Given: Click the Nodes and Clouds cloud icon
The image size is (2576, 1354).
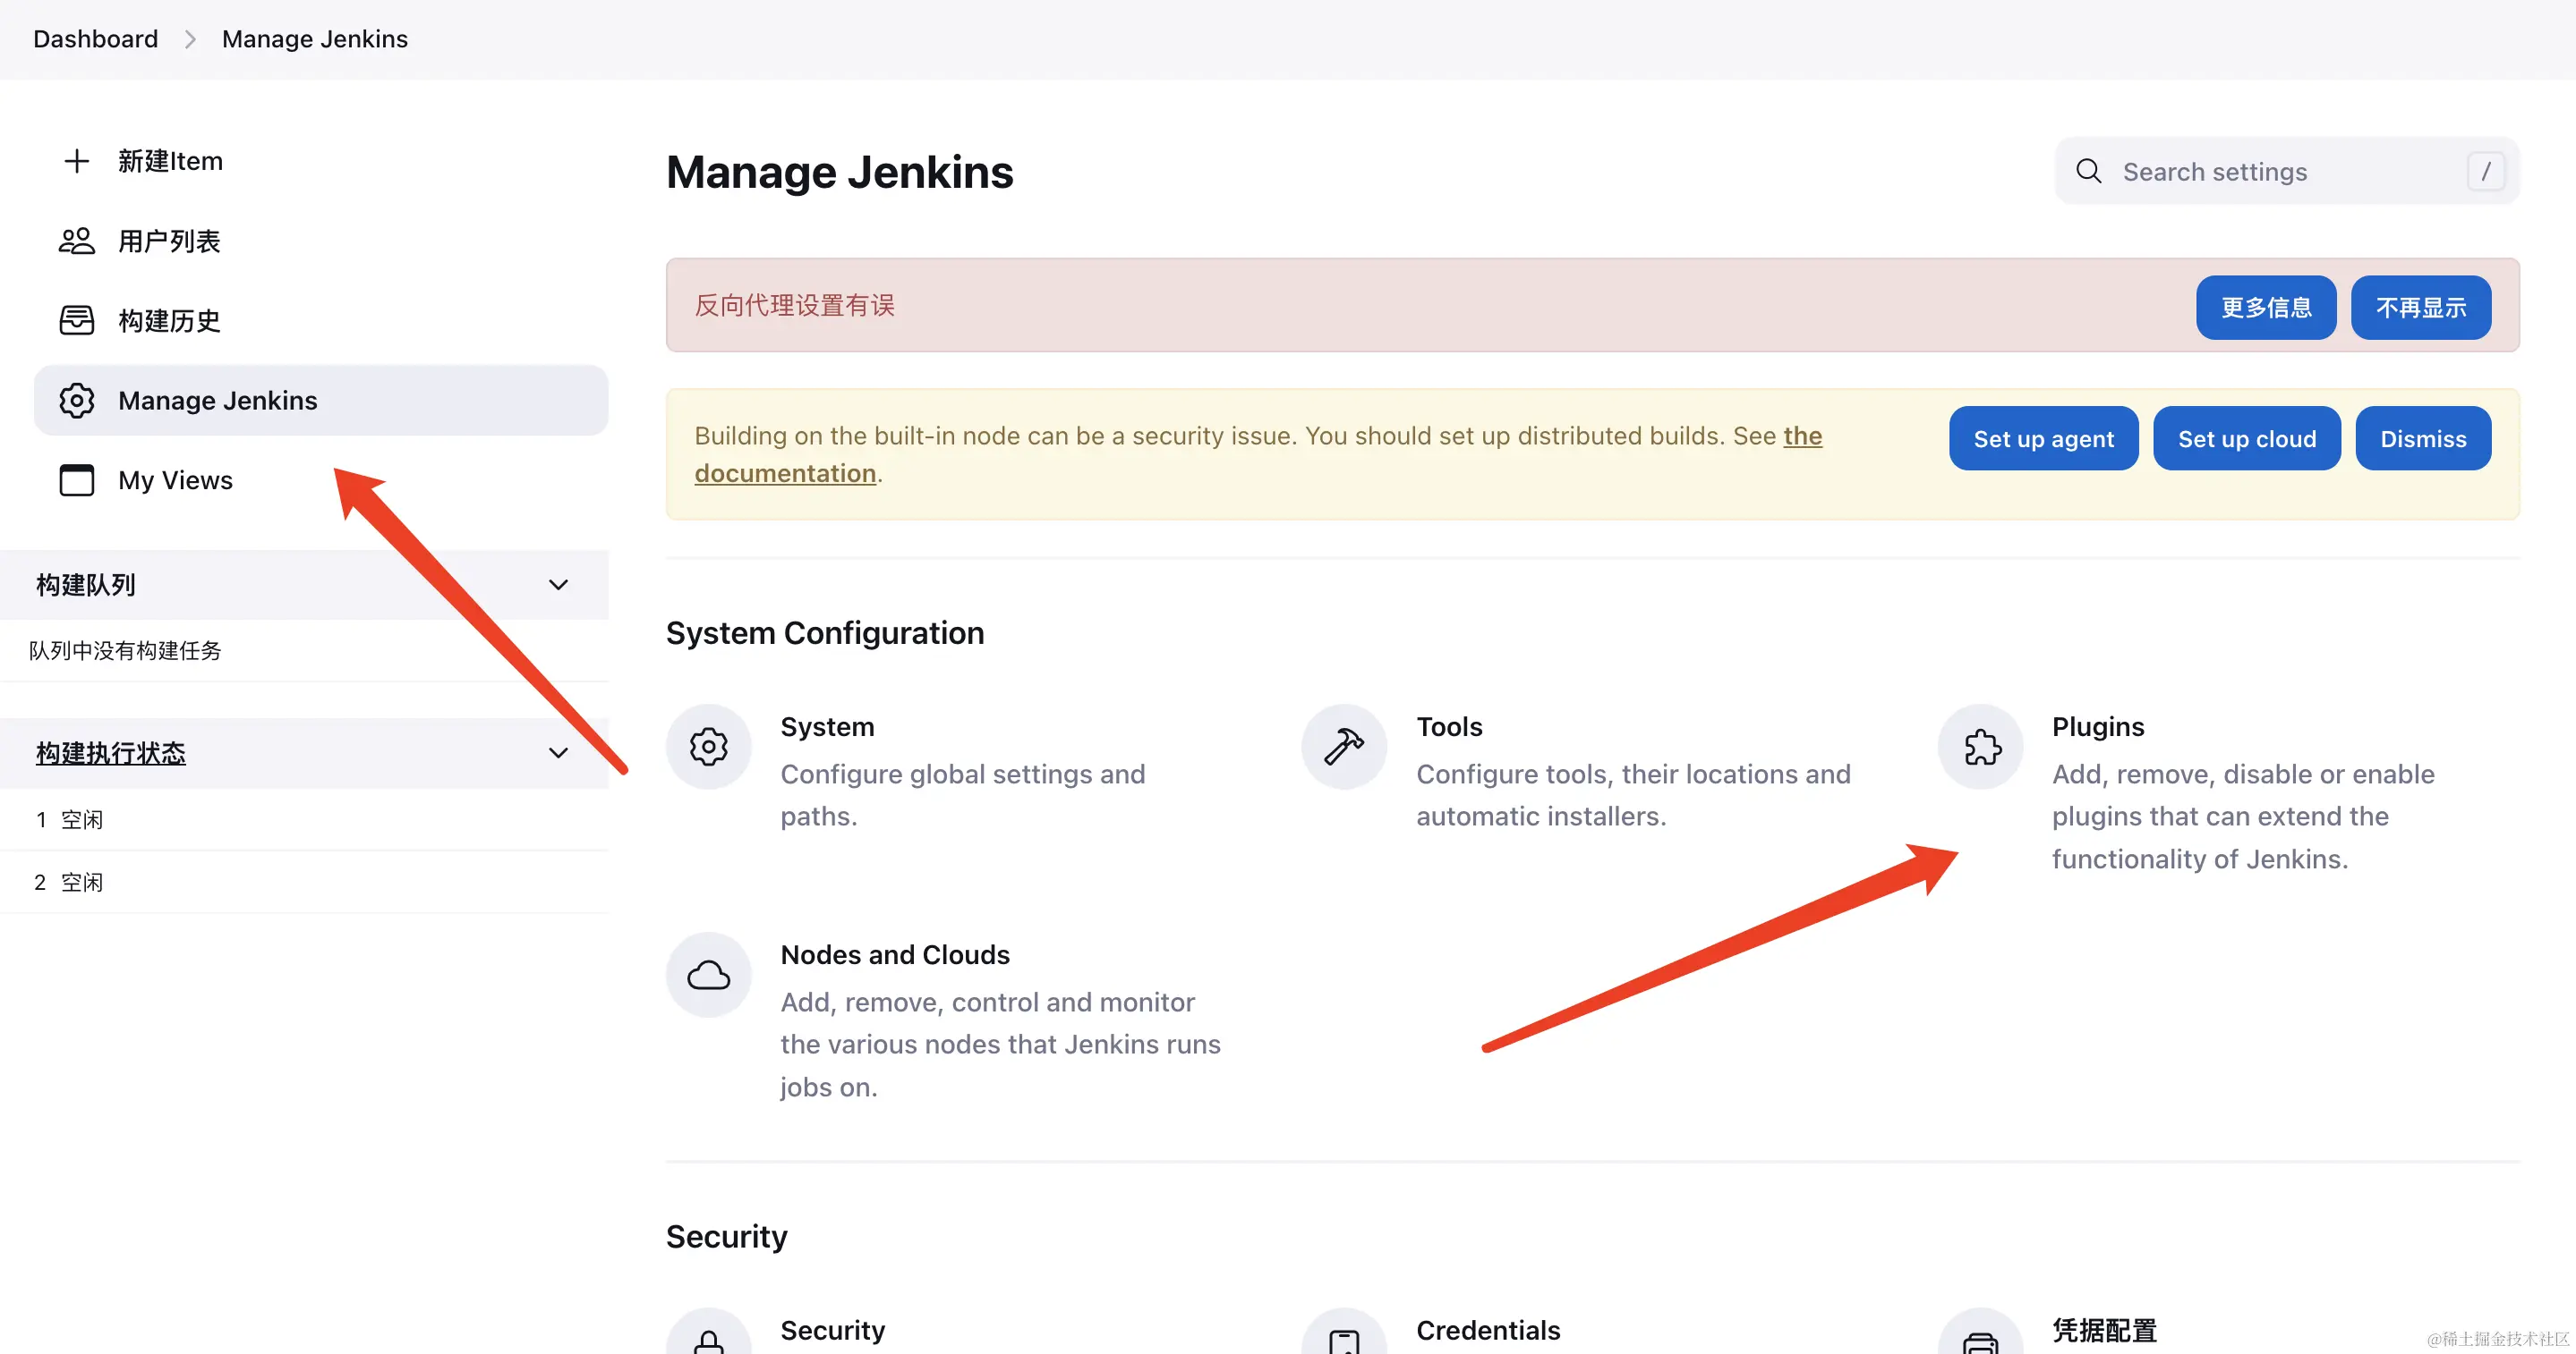Looking at the screenshot, I should tap(708, 974).
